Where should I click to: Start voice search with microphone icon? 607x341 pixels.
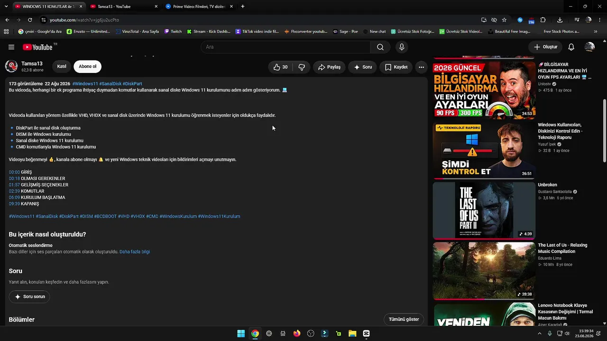click(x=402, y=47)
